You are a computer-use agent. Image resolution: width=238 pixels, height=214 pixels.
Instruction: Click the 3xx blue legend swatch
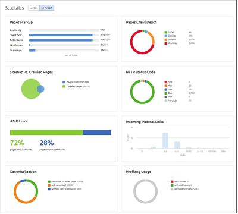click(x=166, y=90)
